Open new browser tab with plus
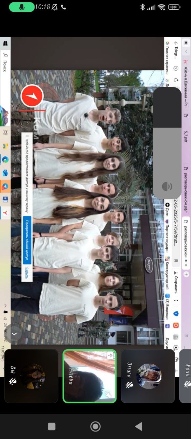Screen dimensions: 191x439 [x=186, y=274]
